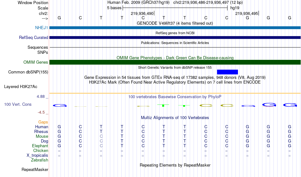
Task: Click the PhyloP Basewise Conservation title
Action: [x=175, y=97]
